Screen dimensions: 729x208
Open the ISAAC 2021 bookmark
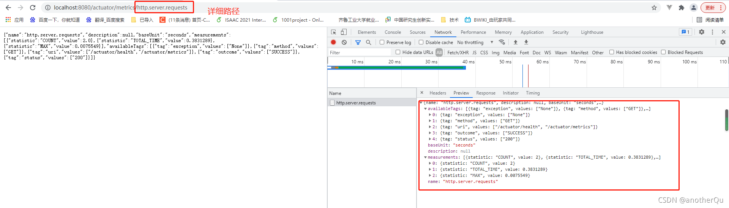point(241,20)
